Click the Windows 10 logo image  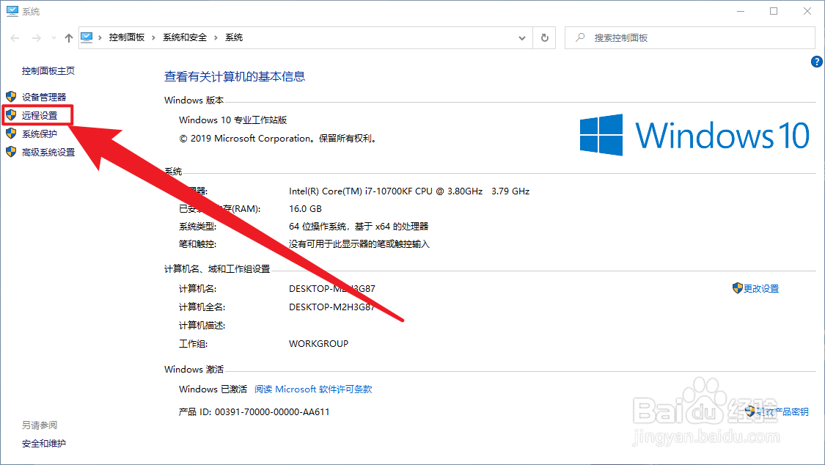[x=694, y=135]
